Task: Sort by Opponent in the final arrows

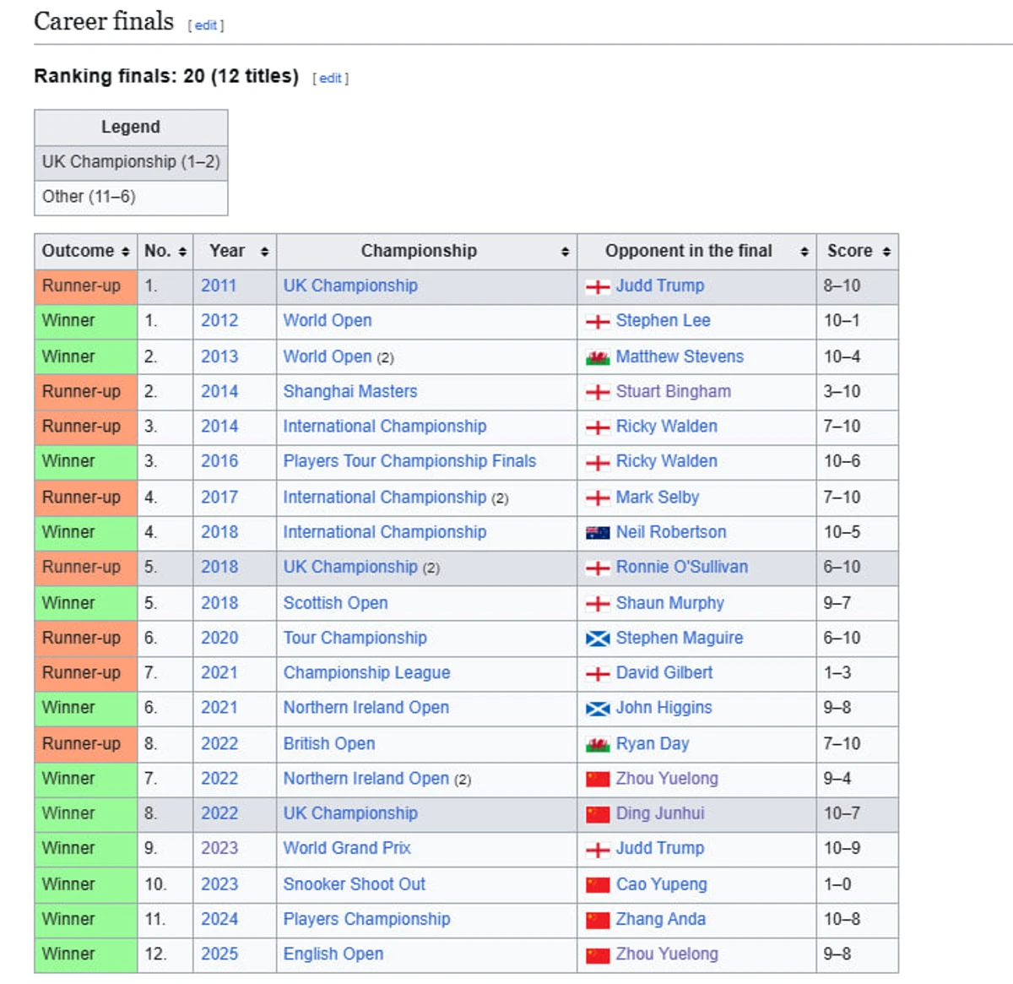Action: pos(804,252)
